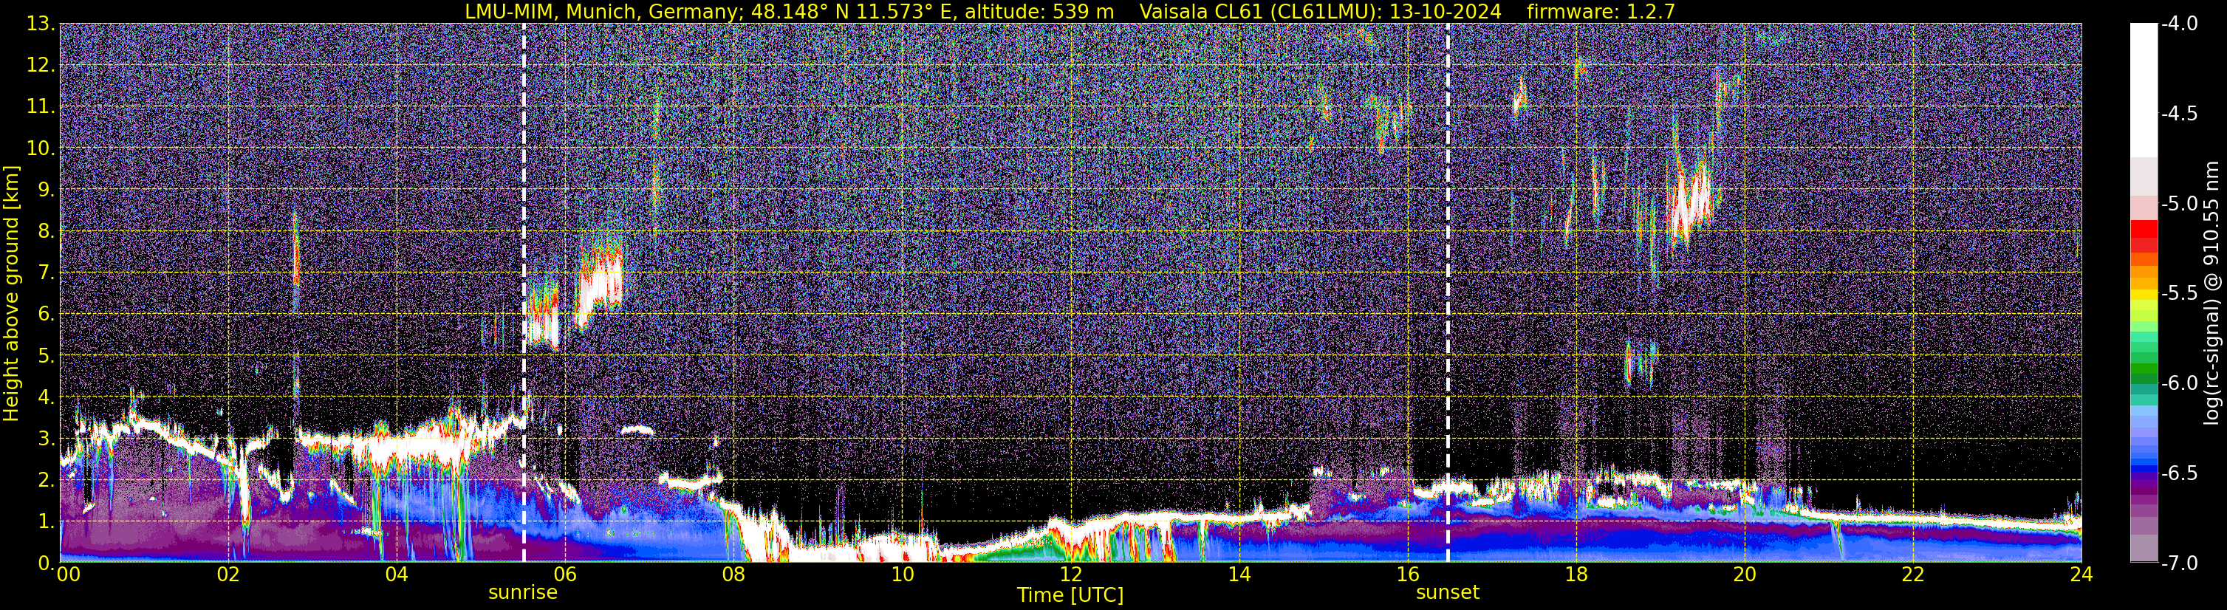Select the white dashed sunrise line in the plot
Screen dimensions: 2227x610
click(x=524, y=293)
